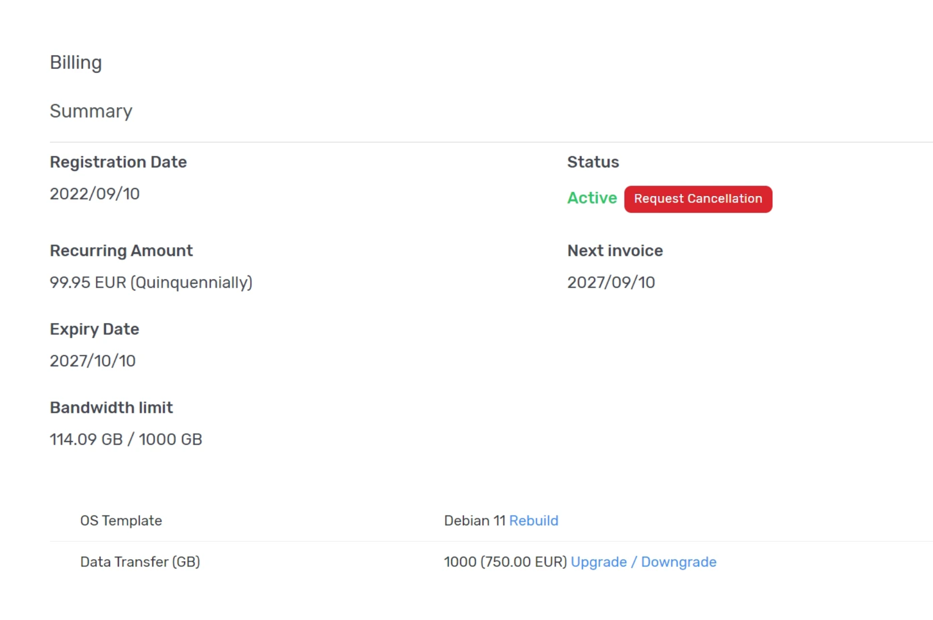Click the 114.09 GB / 1000 GB usage text
Screen dimensions: 933x620
pos(126,439)
